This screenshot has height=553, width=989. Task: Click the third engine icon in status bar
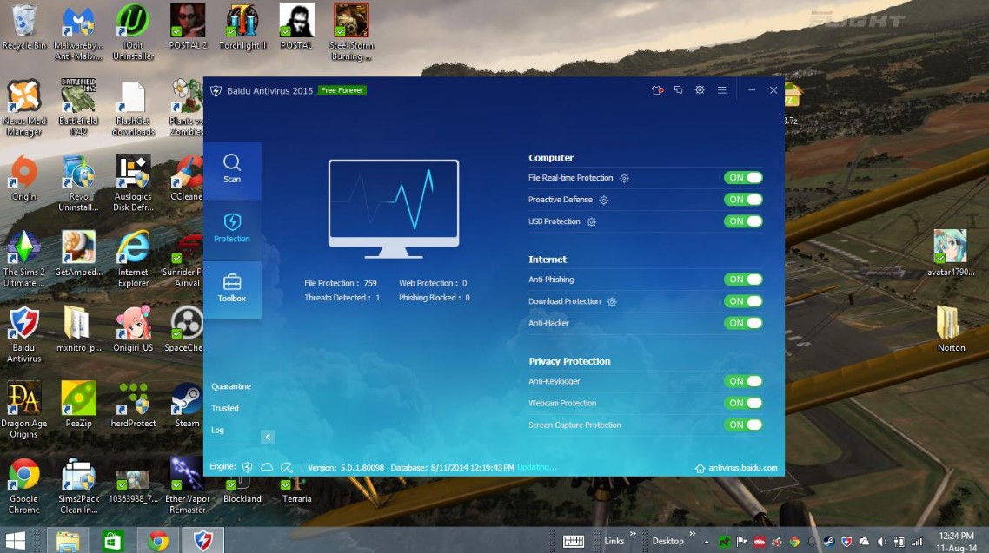pos(286,467)
